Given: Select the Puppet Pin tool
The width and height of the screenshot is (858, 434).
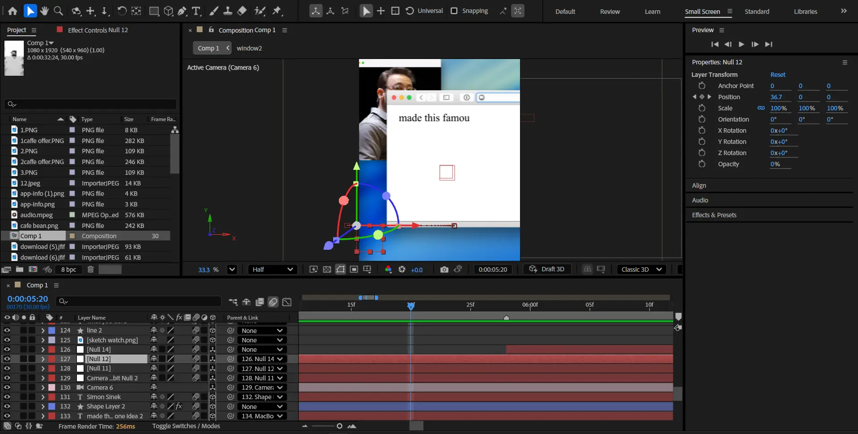Looking at the screenshot, I should coord(277,11).
